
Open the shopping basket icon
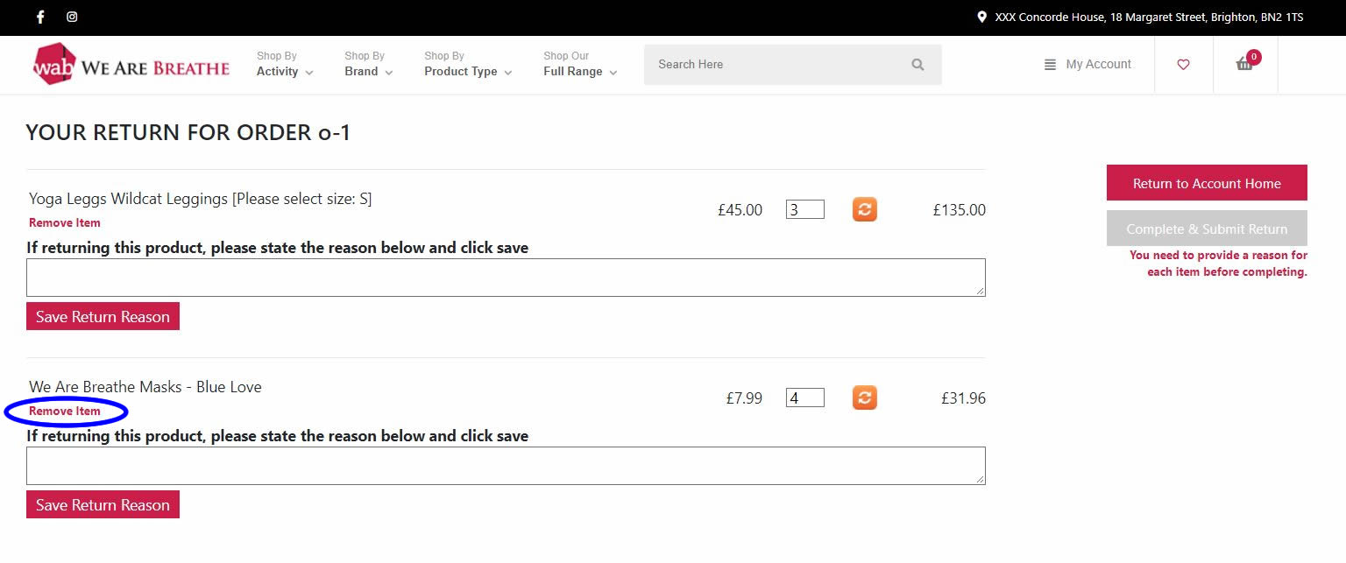1247,62
